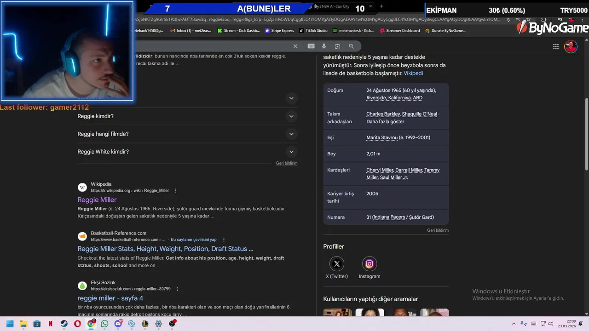Viewport: 589px width, 331px height.
Task: Open Steam from the taskbar
Action: 64,324
